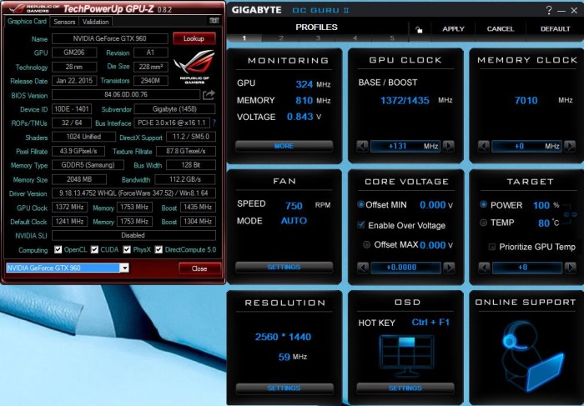
Task: Increase target value with right arrow
Action: [x=570, y=268]
